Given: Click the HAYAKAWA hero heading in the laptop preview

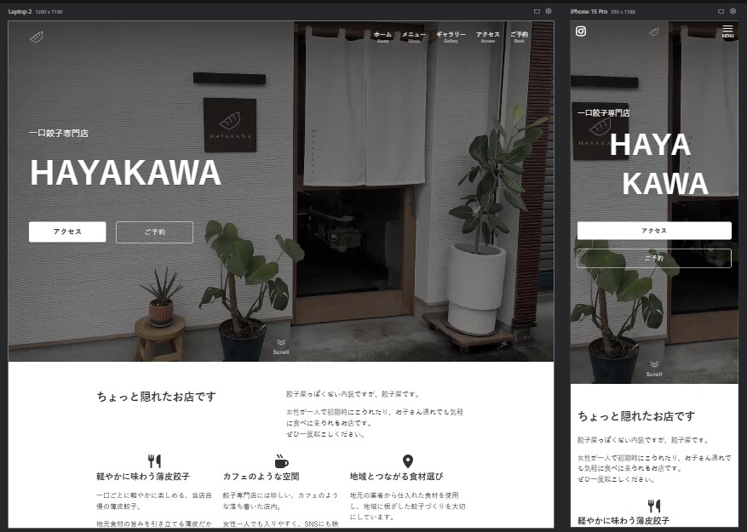Looking at the screenshot, I should coord(126,173).
